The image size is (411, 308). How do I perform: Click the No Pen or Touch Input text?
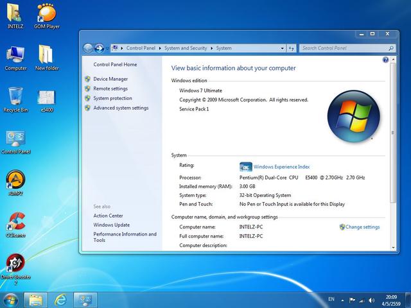tap(292, 204)
